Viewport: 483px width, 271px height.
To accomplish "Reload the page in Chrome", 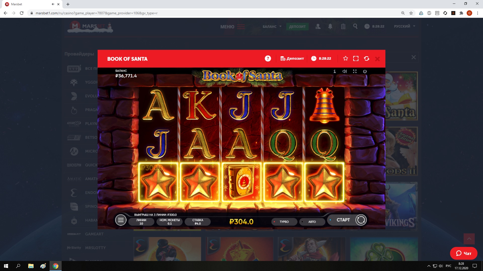I will click(22, 13).
